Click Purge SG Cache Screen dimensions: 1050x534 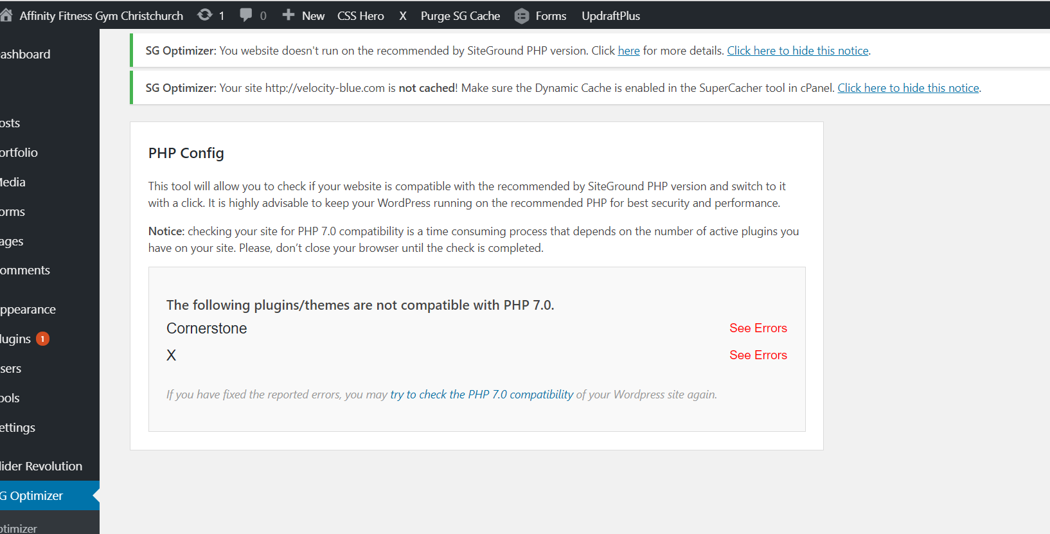460,16
